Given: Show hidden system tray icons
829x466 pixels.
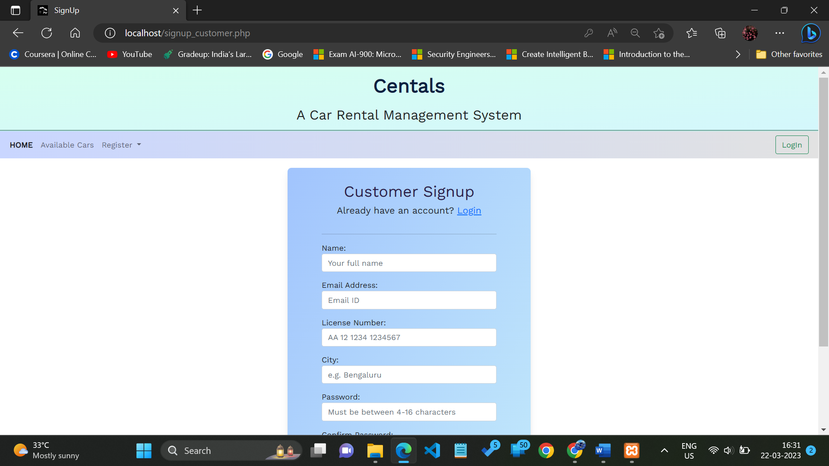Looking at the screenshot, I should pos(664,450).
